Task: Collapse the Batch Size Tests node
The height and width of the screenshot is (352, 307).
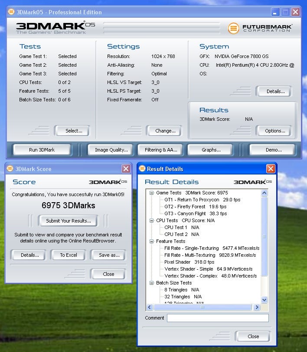Action: 152,283
